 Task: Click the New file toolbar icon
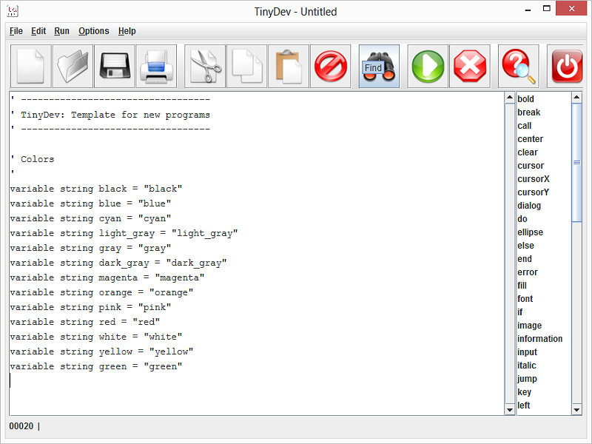point(31,67)
